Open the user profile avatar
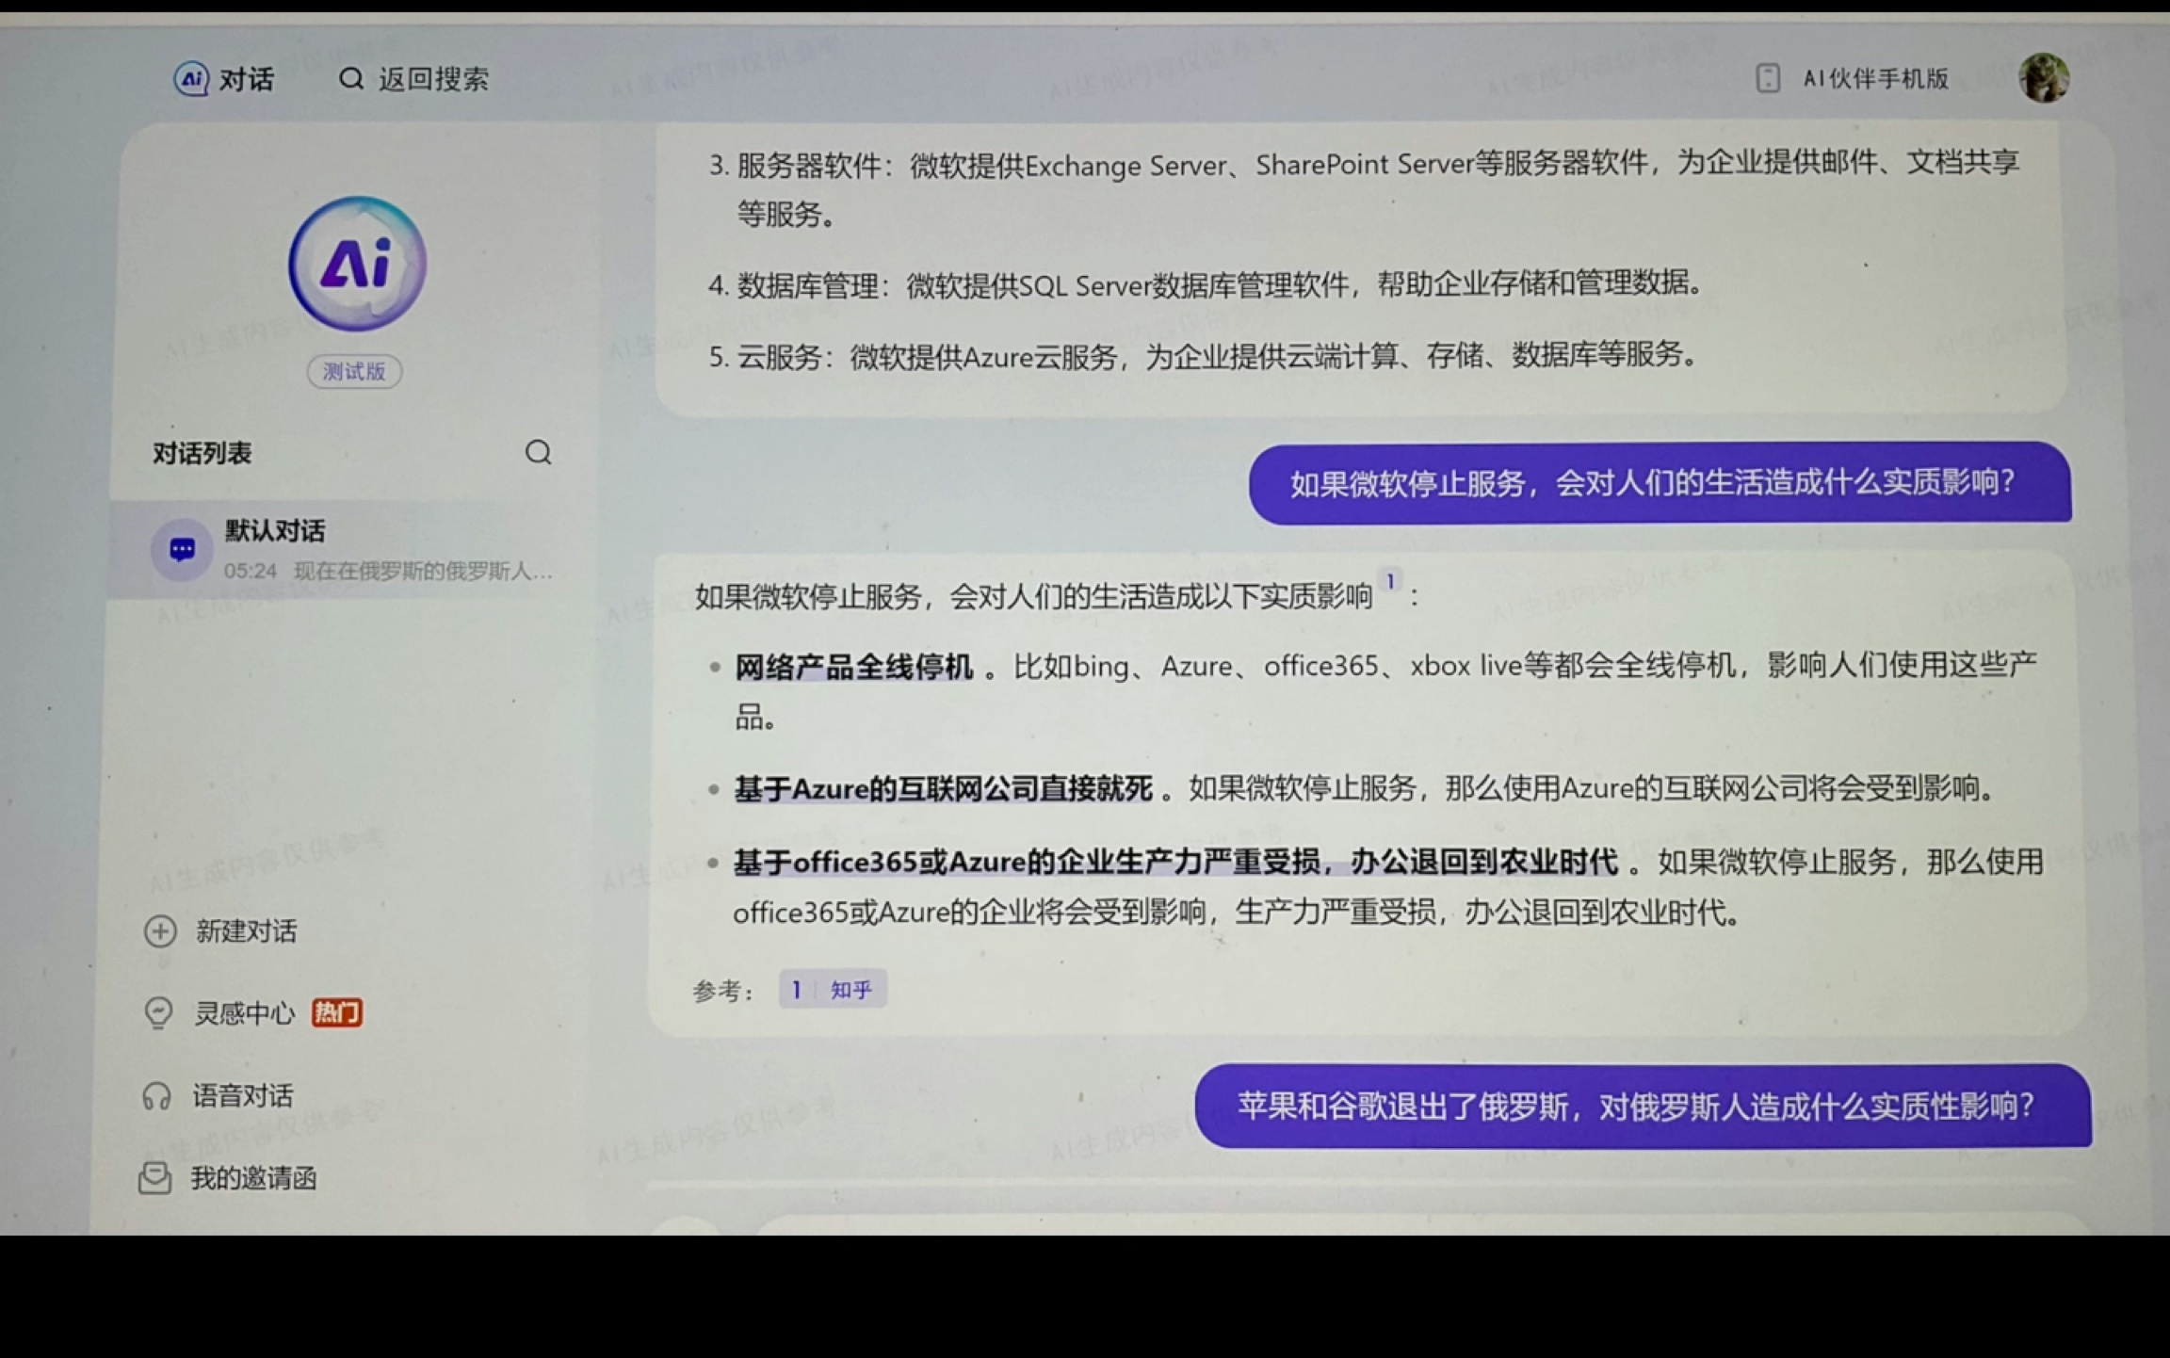 pos(2044,77)
